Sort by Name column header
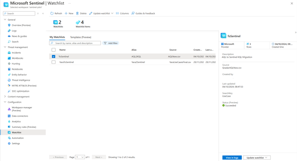This screenshot has width=297, height=161. pos(62,50)
